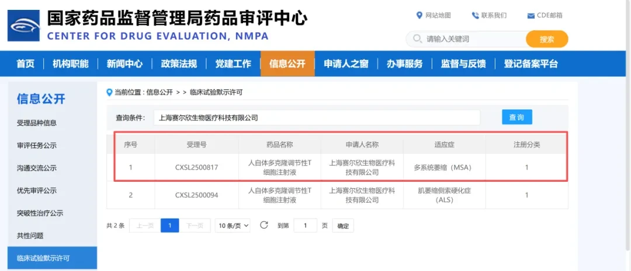The width and height of the screenshot is (631, 271).
Task: Click the 确定 page jump button
Action: 343,226
